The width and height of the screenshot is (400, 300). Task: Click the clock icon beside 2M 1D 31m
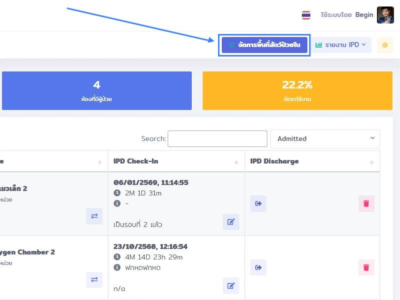(x=117, y=193)
